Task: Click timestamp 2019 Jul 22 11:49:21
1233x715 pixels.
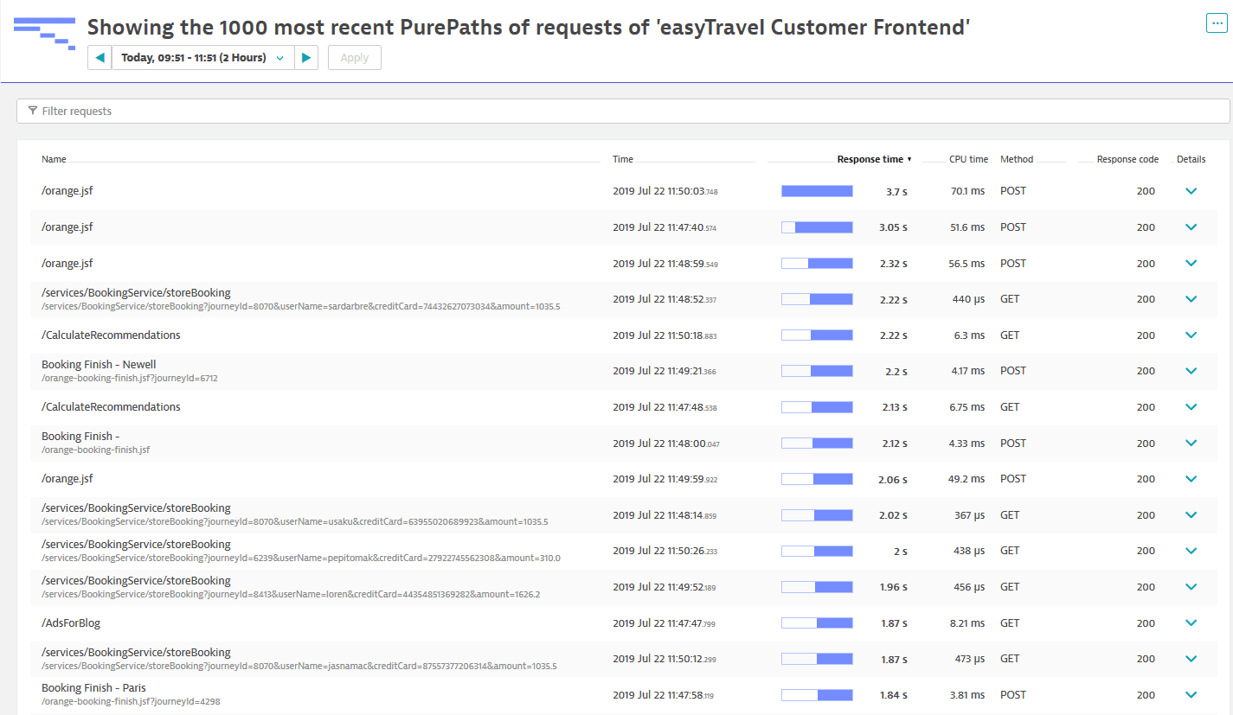Action: pos(665,371)
